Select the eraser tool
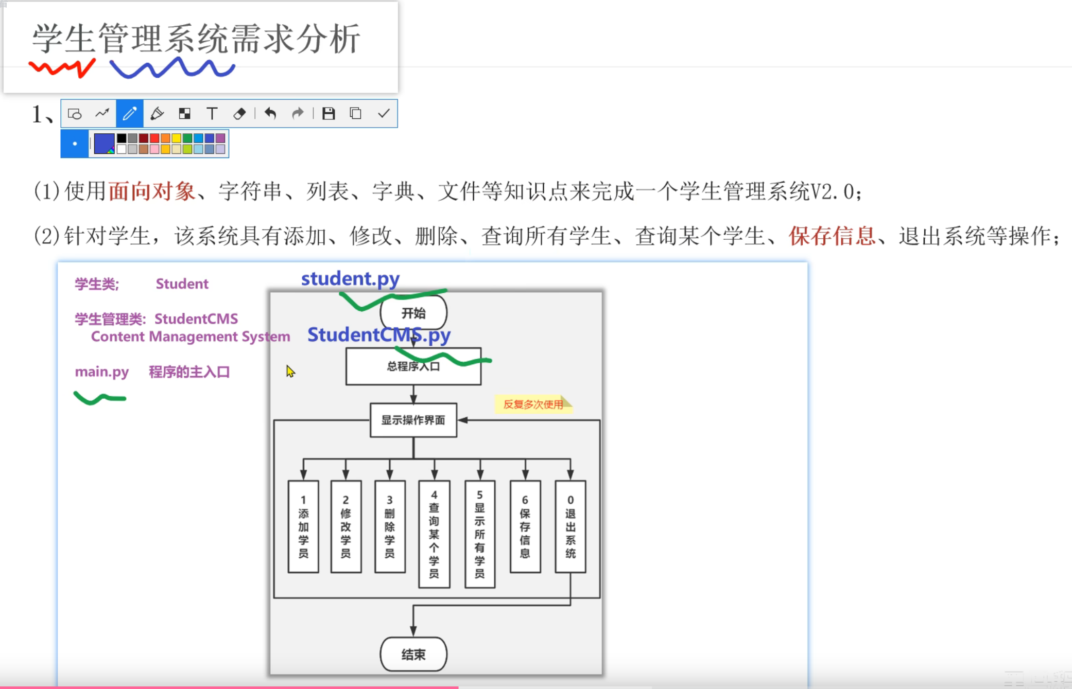Screen dimensions: 1072x689 pos(239,113)
